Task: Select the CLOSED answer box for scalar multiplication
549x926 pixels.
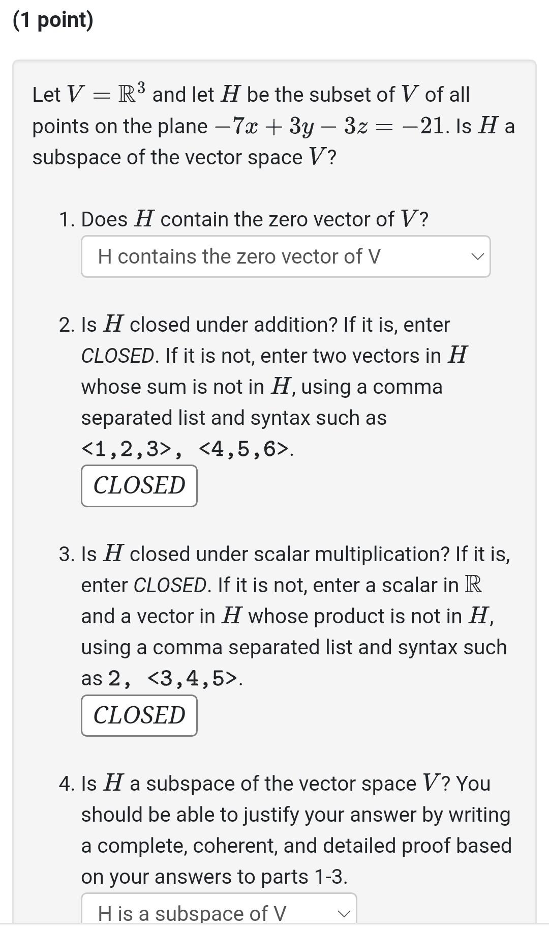Action: coord(138,715)
